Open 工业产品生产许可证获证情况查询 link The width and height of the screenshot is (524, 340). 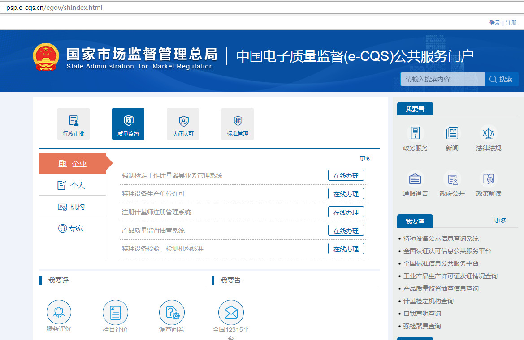click(x=450, y=276)
